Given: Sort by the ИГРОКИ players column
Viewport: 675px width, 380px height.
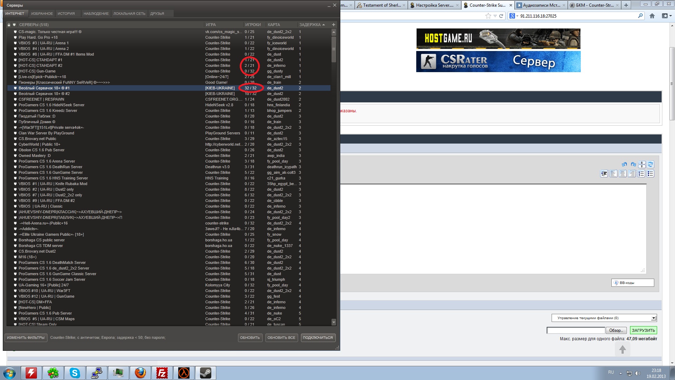Looking at the screenshot, I should (253, 25).
